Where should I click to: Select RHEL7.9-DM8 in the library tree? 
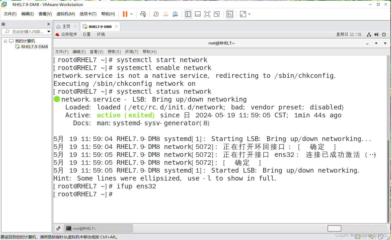pos(34,47)
